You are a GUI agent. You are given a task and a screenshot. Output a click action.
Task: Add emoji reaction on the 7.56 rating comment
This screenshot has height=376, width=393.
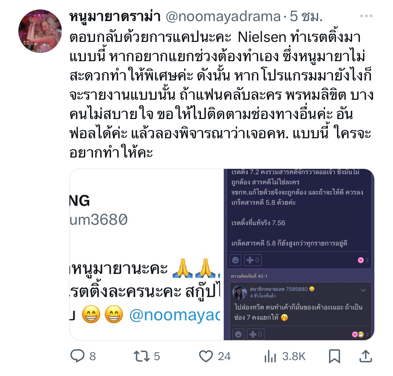[235, 260]
